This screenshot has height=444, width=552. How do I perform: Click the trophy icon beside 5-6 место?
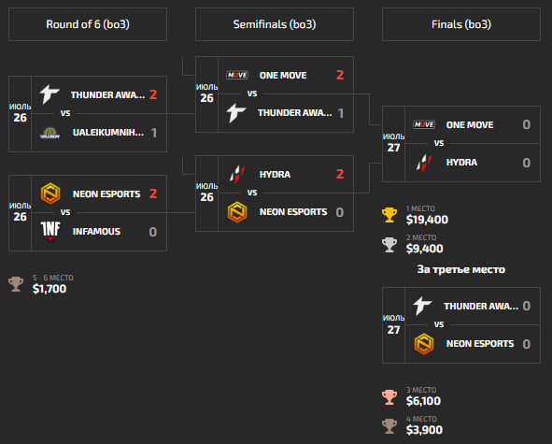coord(16,284)
